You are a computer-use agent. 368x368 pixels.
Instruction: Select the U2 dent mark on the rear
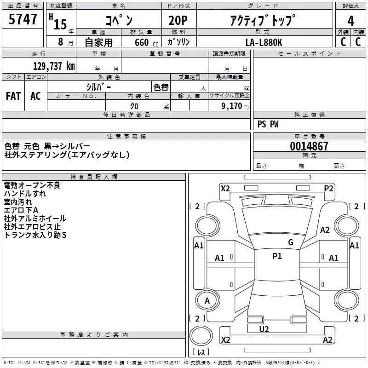click(x=264, y=329)
